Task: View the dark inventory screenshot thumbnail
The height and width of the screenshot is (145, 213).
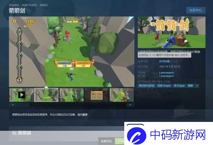Action: [97, 95]
